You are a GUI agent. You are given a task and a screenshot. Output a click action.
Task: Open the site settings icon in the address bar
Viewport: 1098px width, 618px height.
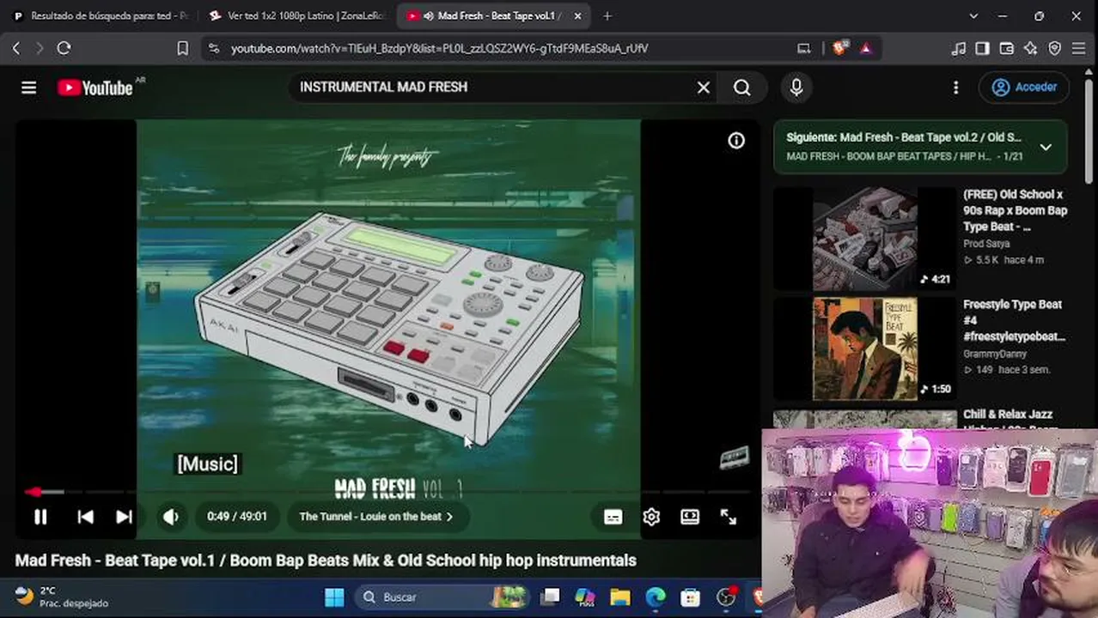coord(214,48)
